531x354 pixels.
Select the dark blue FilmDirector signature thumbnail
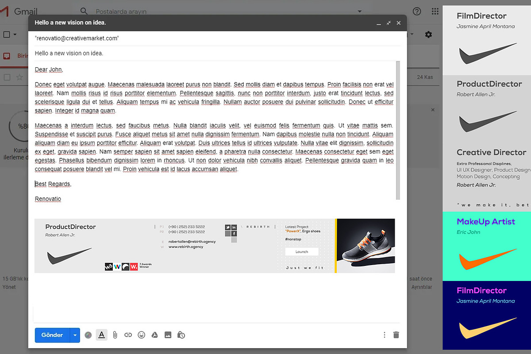487,315
